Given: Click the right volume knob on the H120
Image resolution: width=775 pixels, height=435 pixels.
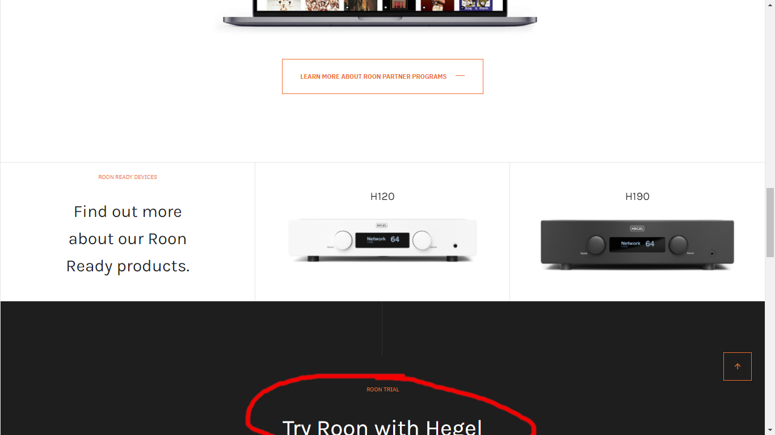Looking at the screenshot, I should tap(422, 240).
